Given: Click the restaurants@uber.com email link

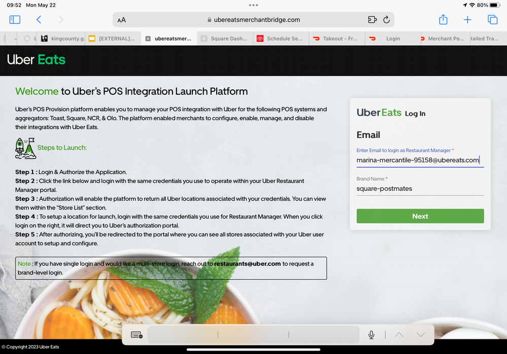Looking at the screenshot, I should (247, 264).
